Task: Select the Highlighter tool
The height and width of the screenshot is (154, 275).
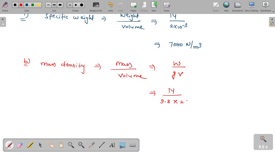Action: point(29,145)
